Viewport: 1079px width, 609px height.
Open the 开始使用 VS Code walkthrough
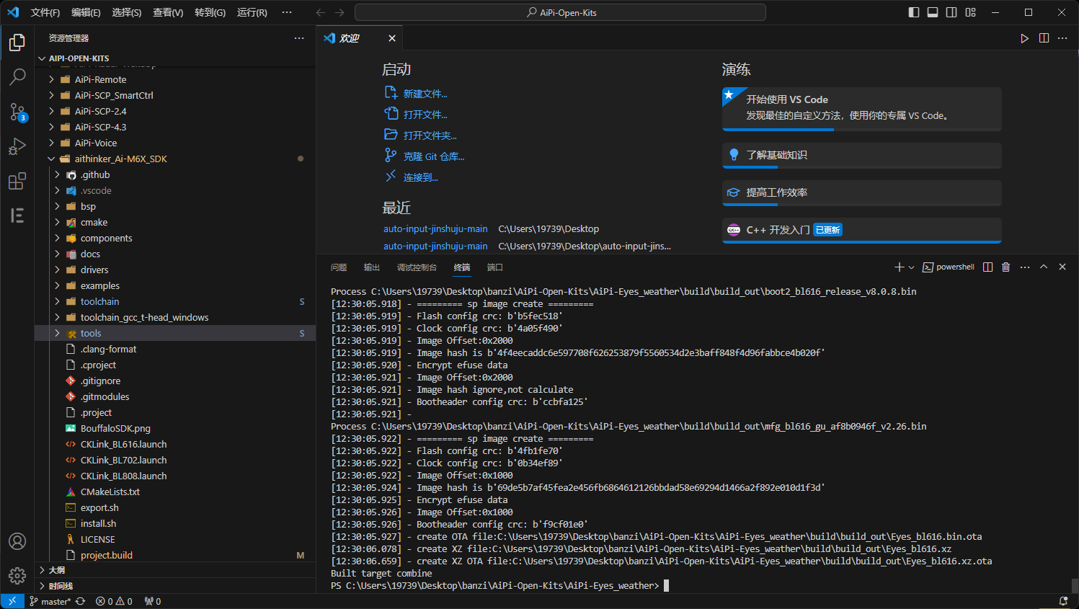(862, 109)
